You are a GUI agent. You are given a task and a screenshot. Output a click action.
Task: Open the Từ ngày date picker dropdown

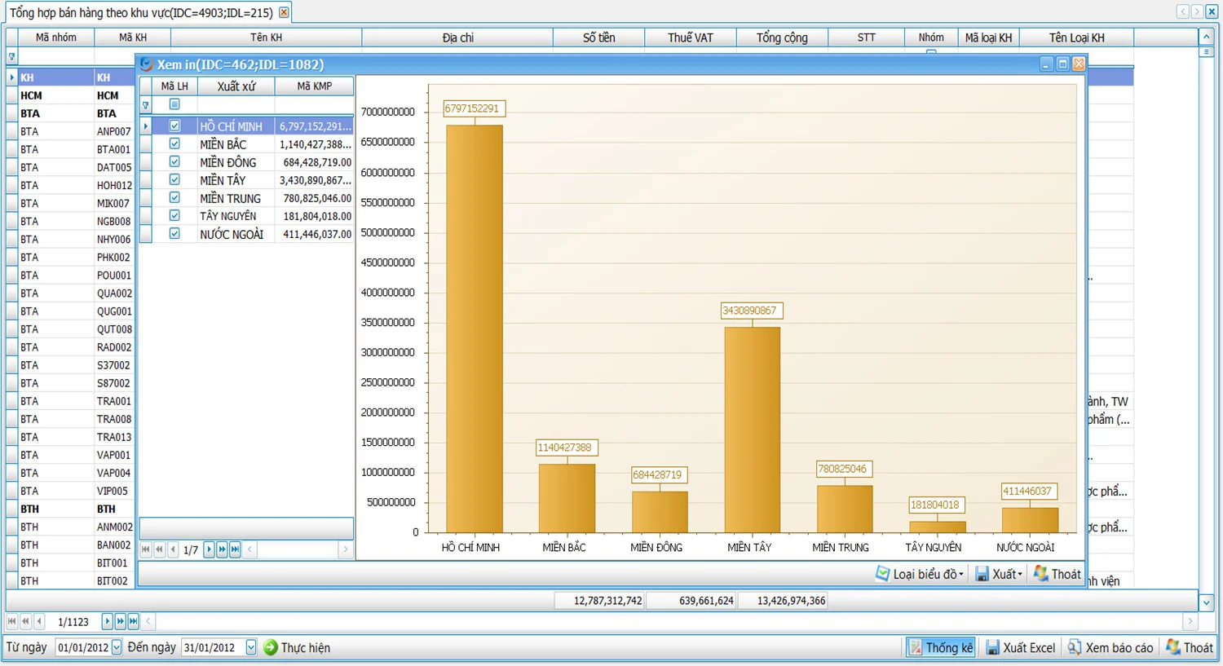(x=117, y=647)
